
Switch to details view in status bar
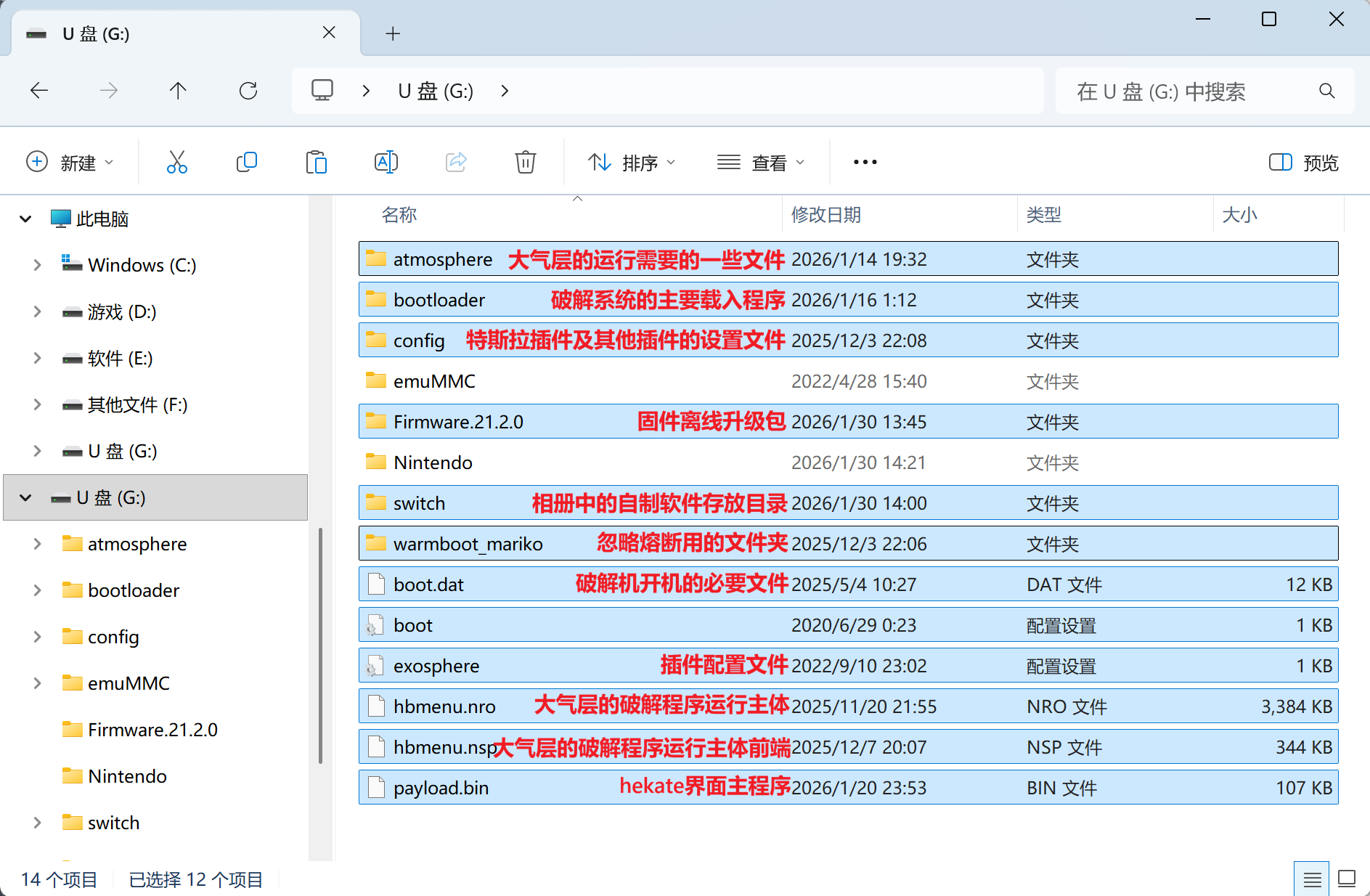click(1311, 879)
